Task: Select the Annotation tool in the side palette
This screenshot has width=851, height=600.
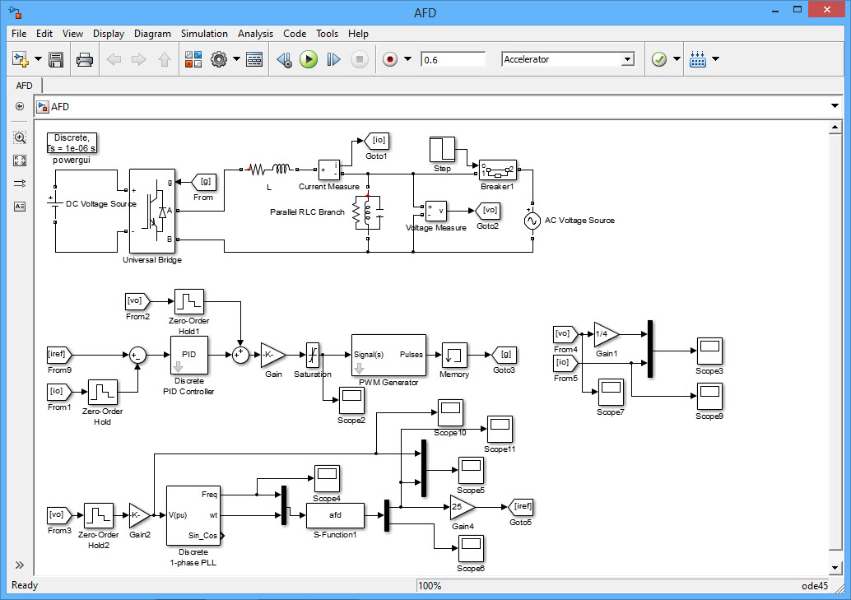Action: click(x=20, y=207)
